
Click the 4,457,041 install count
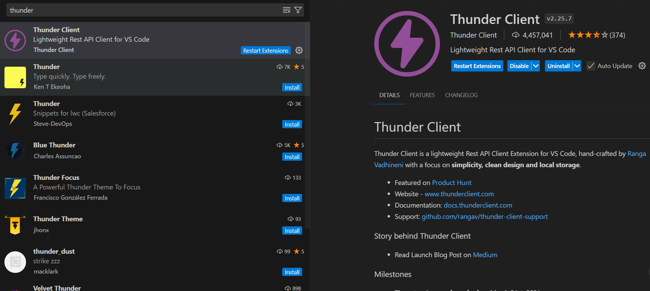[537, 35]
